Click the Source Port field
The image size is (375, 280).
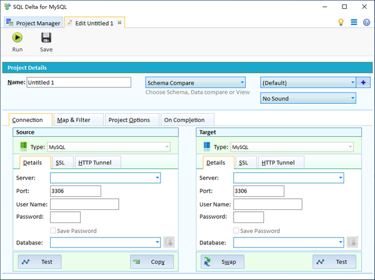(x=76, y=191)
